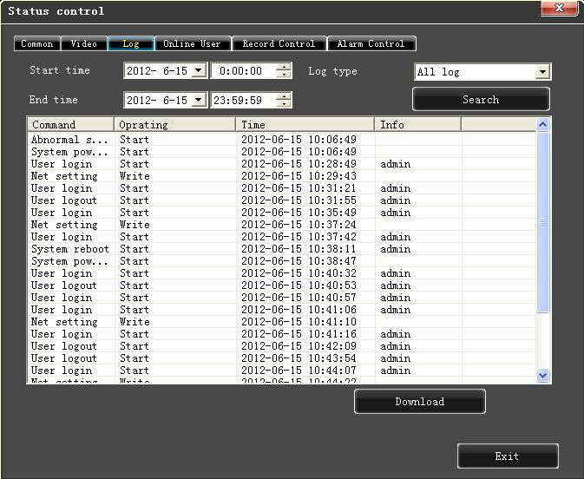Image resolution: width=584 pixels, height=479 pixels.
Task: Click the log list scroll up arrow
Action: point(542,124)
